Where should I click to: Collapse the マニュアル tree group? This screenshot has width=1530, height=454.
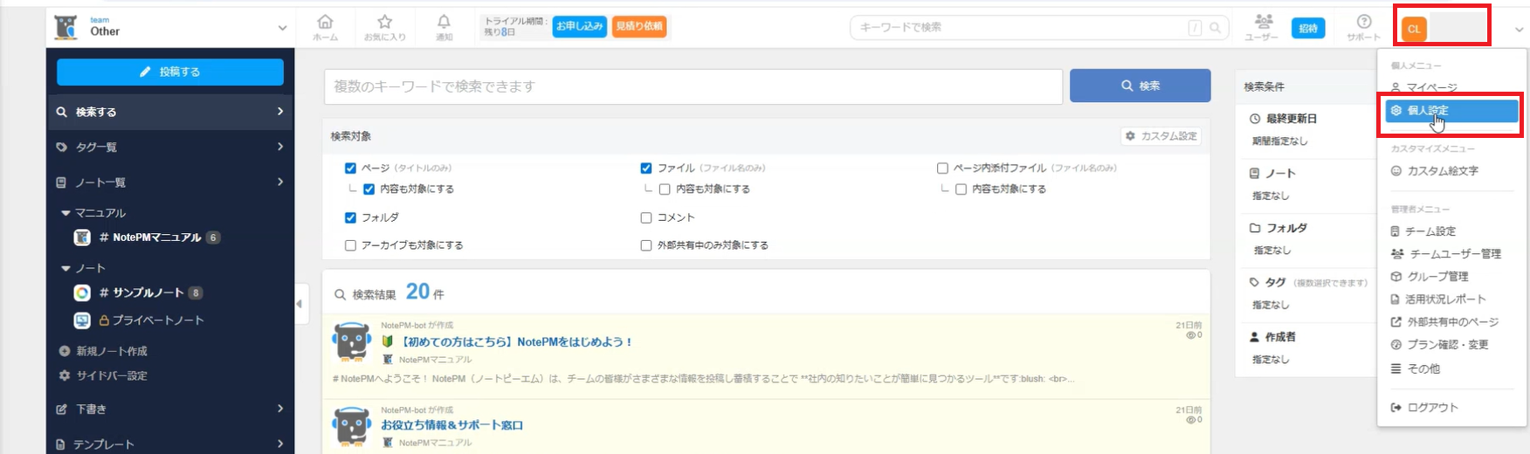[x=65, y=213]
